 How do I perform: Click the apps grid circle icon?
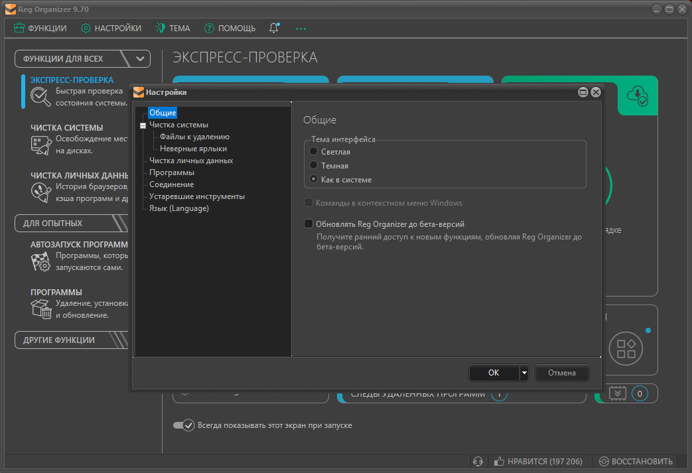(626, 348)
